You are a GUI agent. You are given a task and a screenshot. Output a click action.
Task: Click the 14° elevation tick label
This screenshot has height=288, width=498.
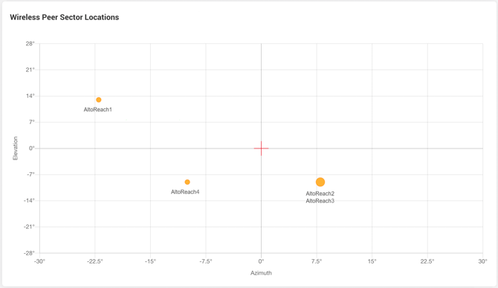(x=30, y=96)
